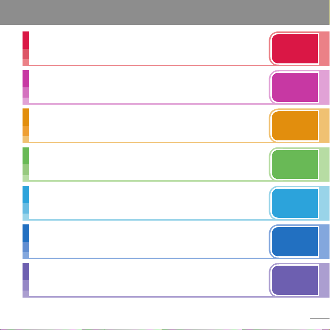The width and height of the screenshot is (330, 330).
Task: Select the orange rounded button
Action: tap(295, 126)
